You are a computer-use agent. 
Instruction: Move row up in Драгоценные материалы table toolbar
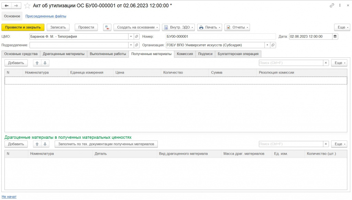point(37,144)
